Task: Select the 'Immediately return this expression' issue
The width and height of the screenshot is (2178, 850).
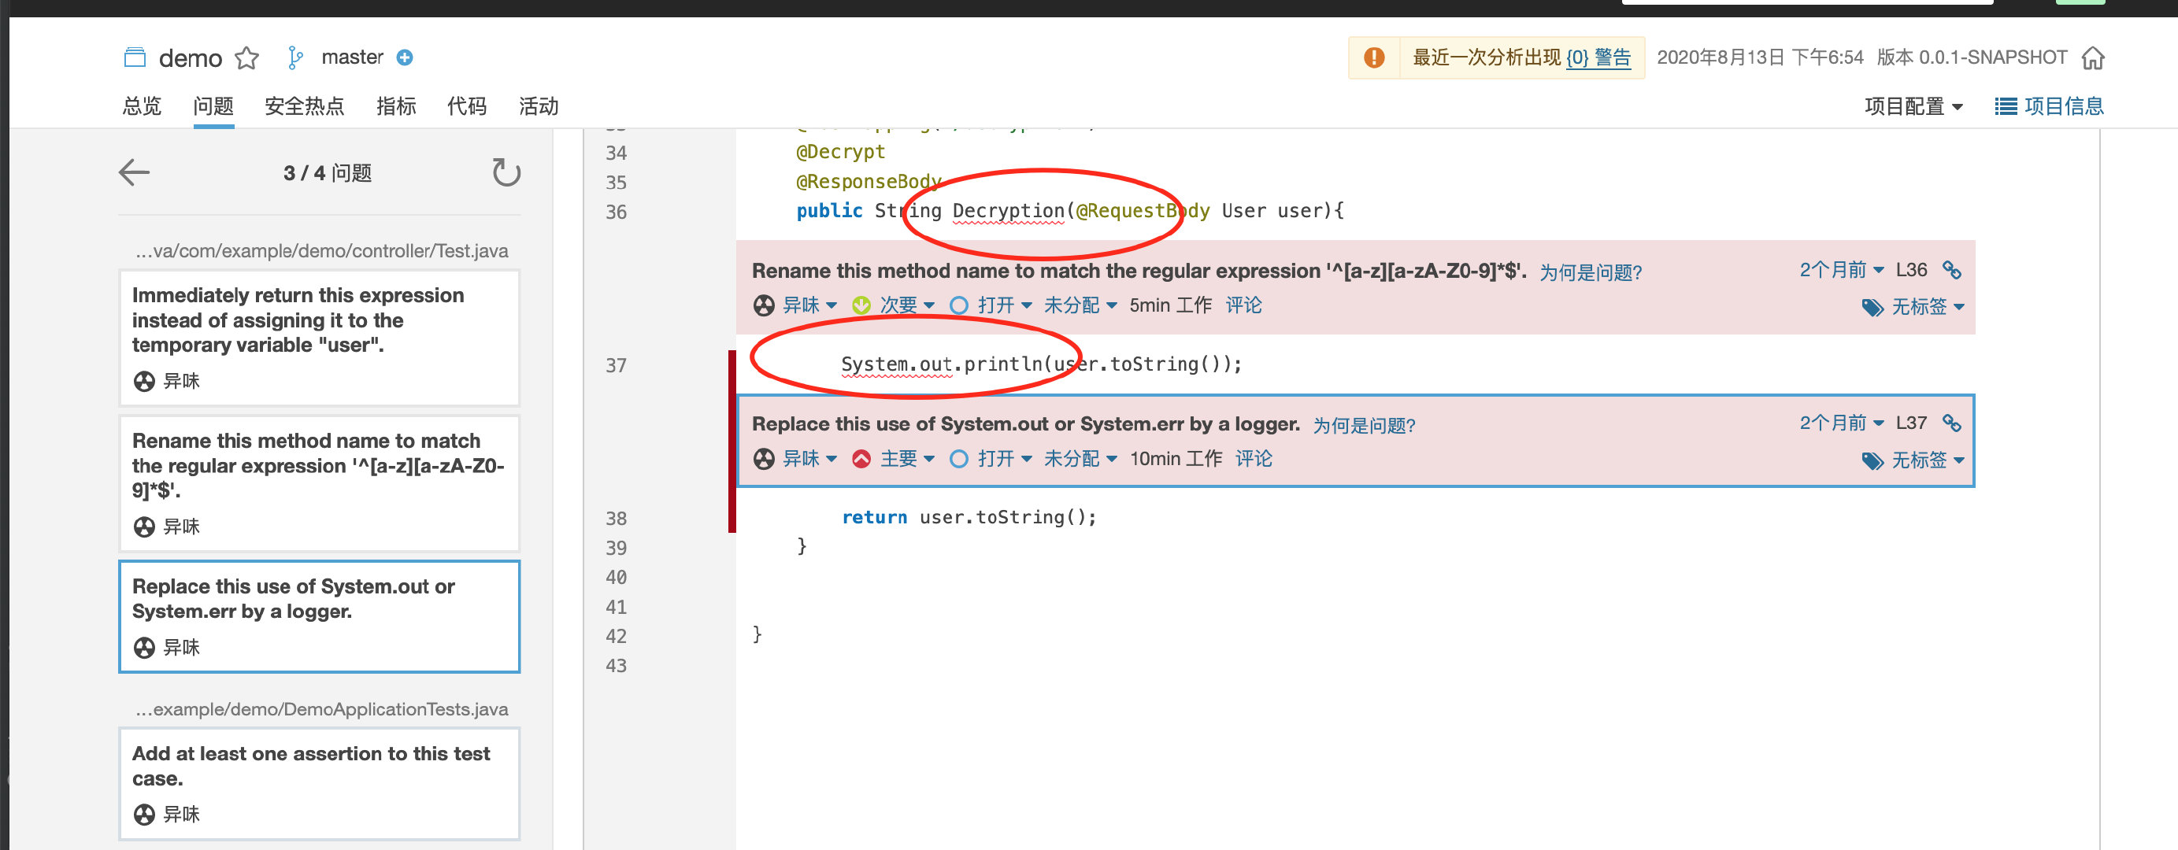Action: click(319, 336)
